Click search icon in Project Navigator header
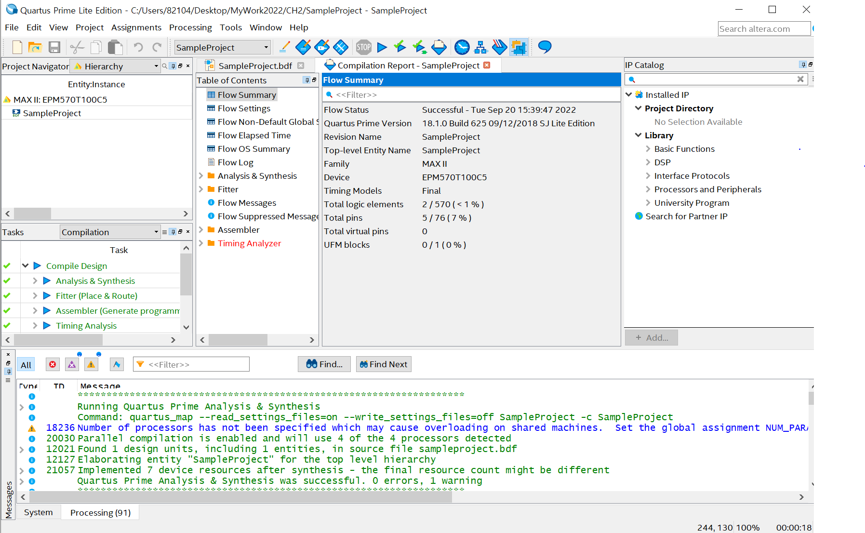 click(x=165, y=66)
